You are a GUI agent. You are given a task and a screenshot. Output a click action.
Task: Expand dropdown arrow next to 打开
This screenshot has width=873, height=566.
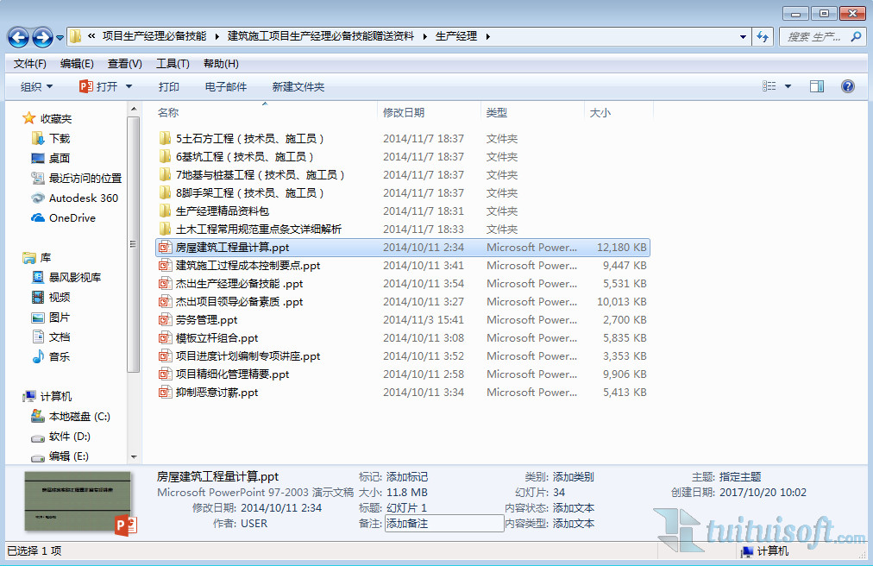point(129,86)
